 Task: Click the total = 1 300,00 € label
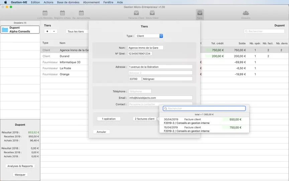click(204, 115)
